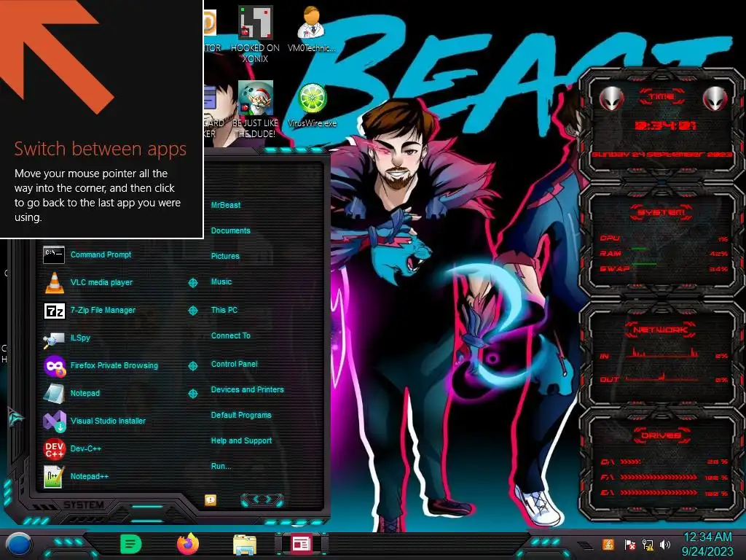Viewport: 746px width, 560px height.
Task: Click Run... in start menu
Action: point(221,466)
